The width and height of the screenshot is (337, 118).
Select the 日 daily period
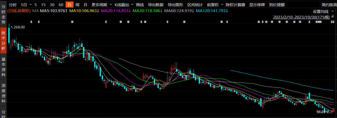coord(69,5)
